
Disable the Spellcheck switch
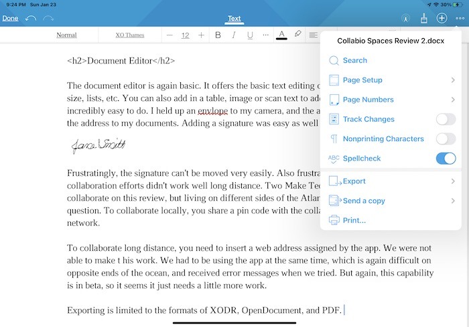pos(446,158)
